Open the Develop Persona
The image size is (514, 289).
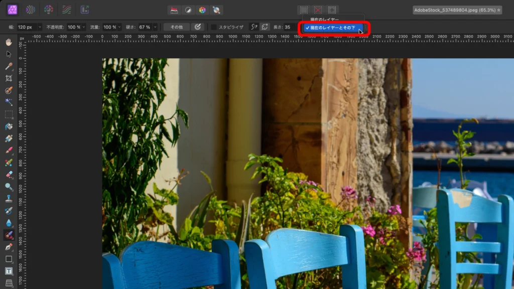tap(49, 10)
